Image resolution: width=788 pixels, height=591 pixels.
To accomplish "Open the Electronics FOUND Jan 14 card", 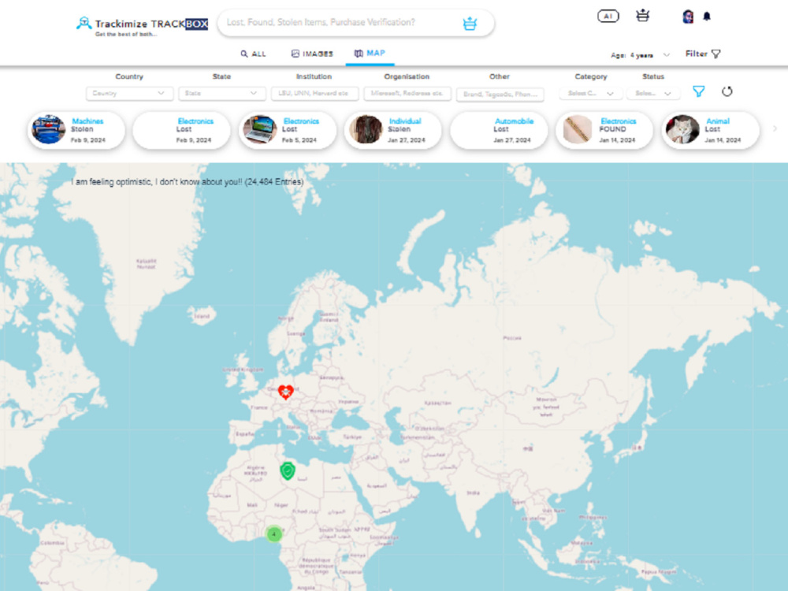I will point(604,130).
